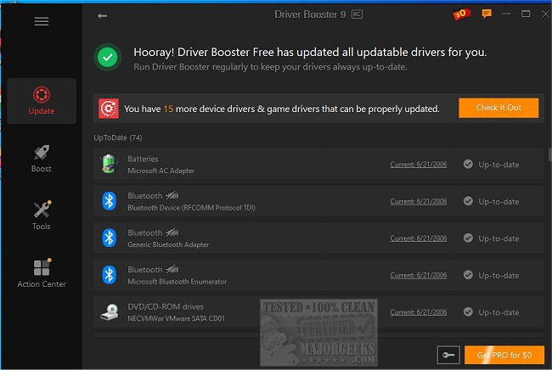Maximize the Driver Booster window
552x370 pixels.
point(526,14)
